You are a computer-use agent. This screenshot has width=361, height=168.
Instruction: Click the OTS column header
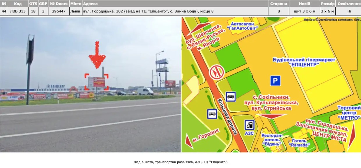[33, 4]
